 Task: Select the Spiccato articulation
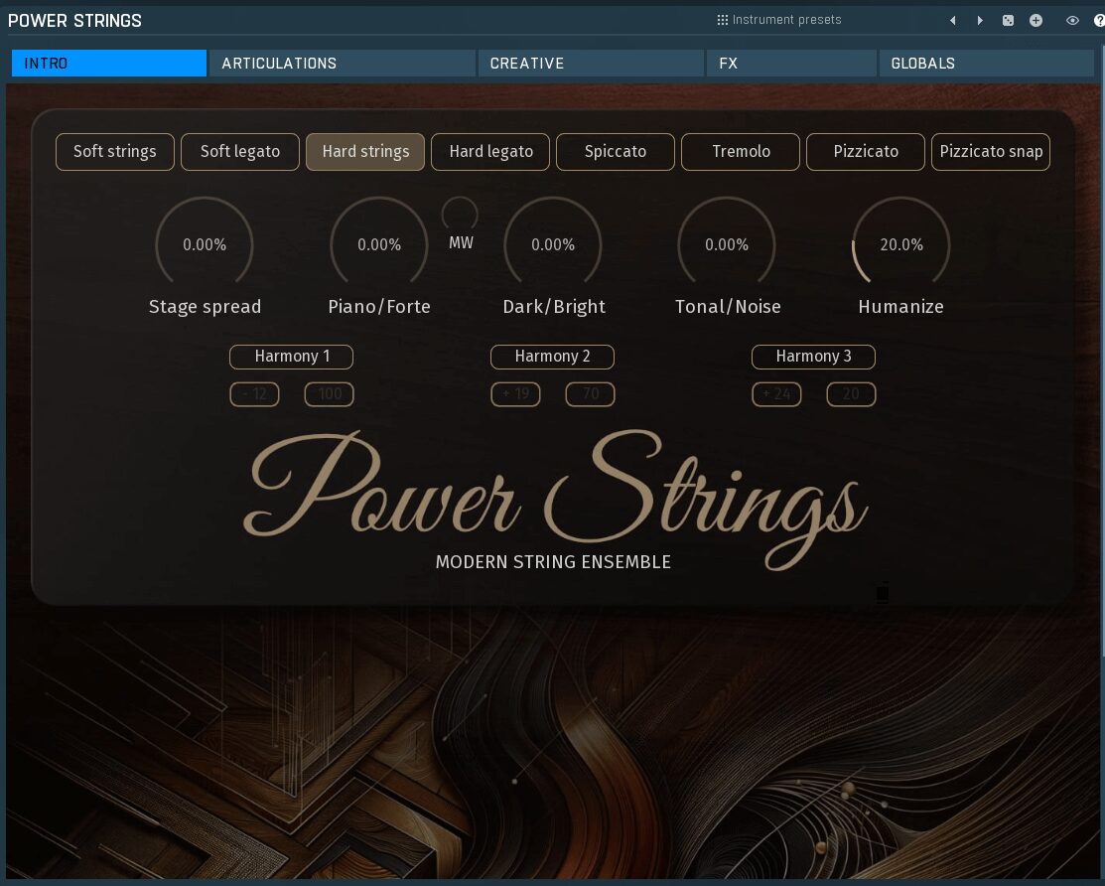pos(616,151)
